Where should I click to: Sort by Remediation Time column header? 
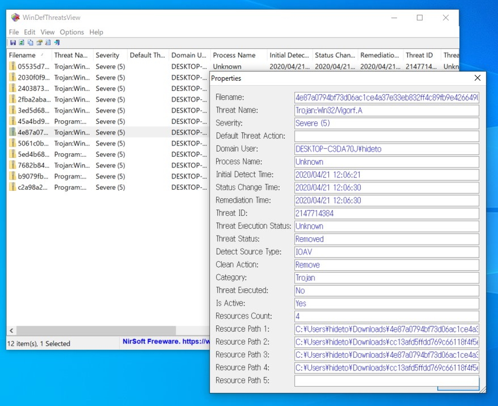point(380,55)
